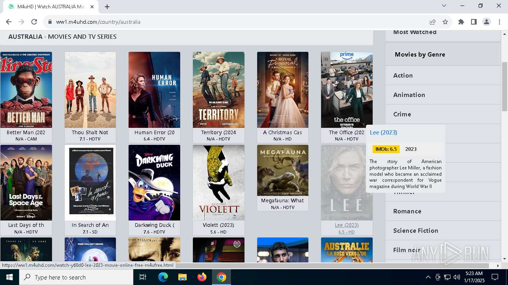508x285 pixels.
Task: Click the taskbar search box
Action: coord(76,277)
